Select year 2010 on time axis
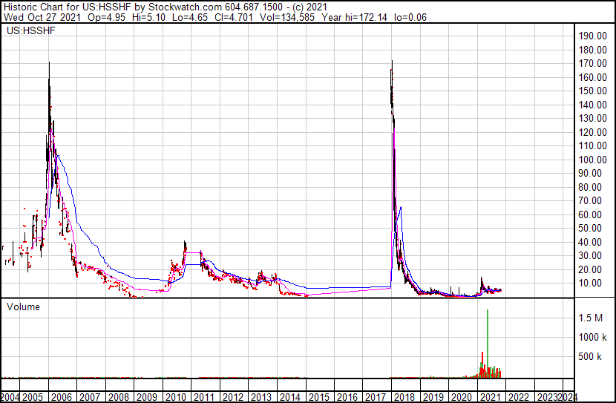616x403 pixels. pos(176,397)
